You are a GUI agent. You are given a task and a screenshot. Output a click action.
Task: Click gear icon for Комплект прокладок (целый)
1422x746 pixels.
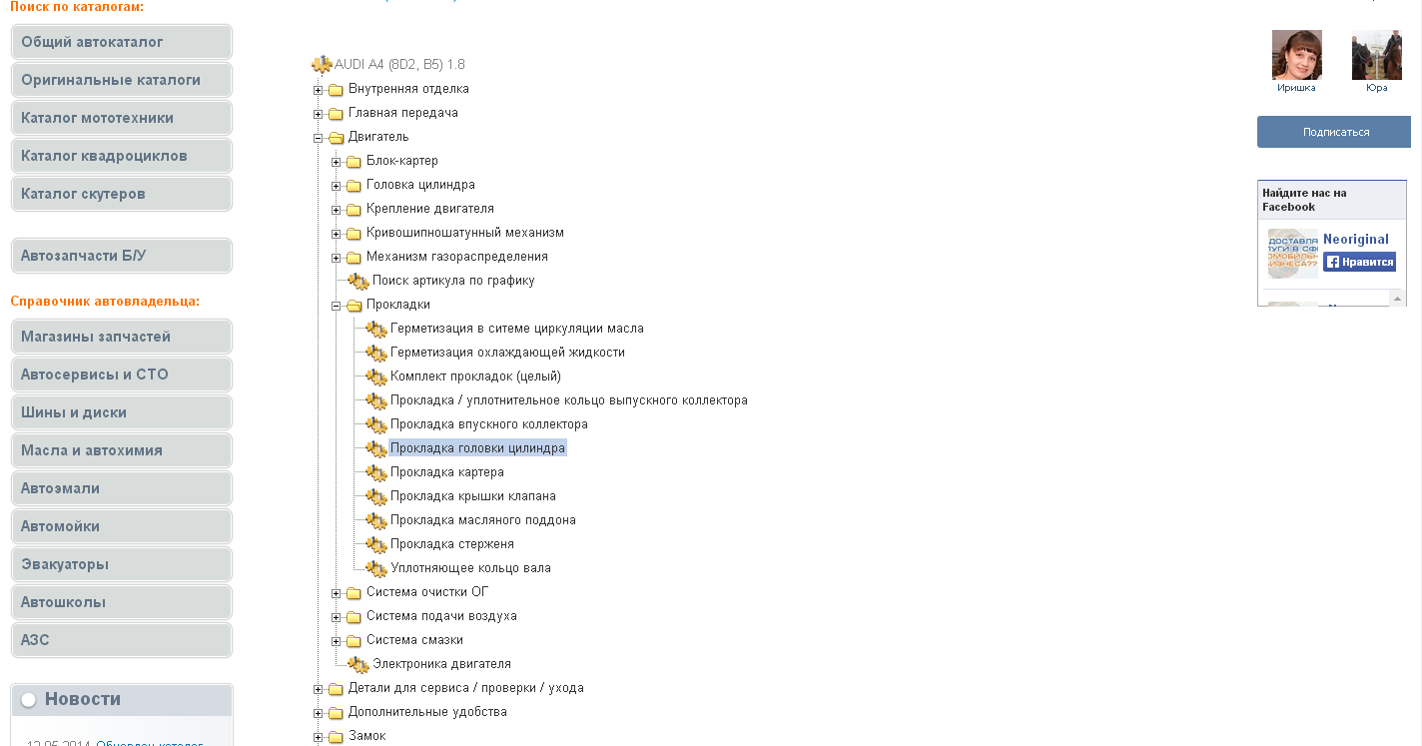point(376,376)
